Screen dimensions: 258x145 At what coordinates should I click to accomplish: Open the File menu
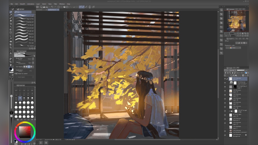tap(12, 4)
